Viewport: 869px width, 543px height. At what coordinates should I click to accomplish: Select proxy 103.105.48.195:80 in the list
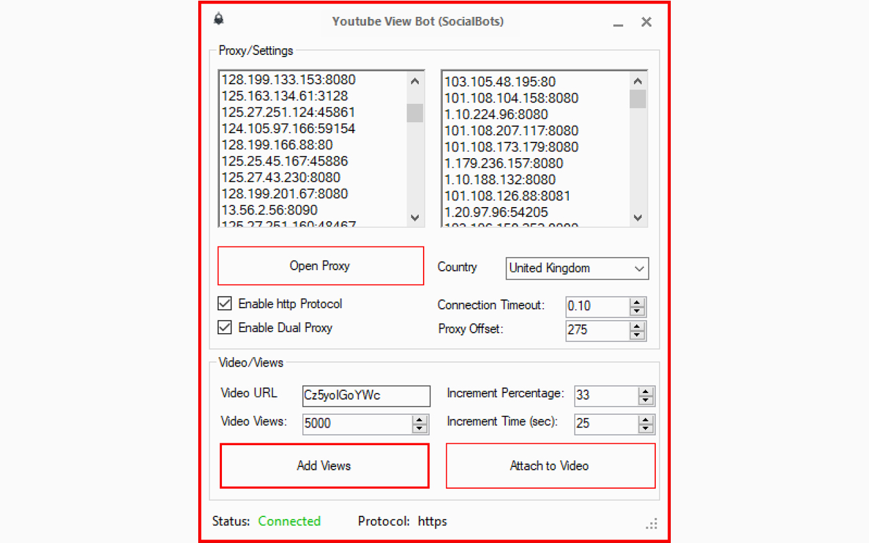500,82
